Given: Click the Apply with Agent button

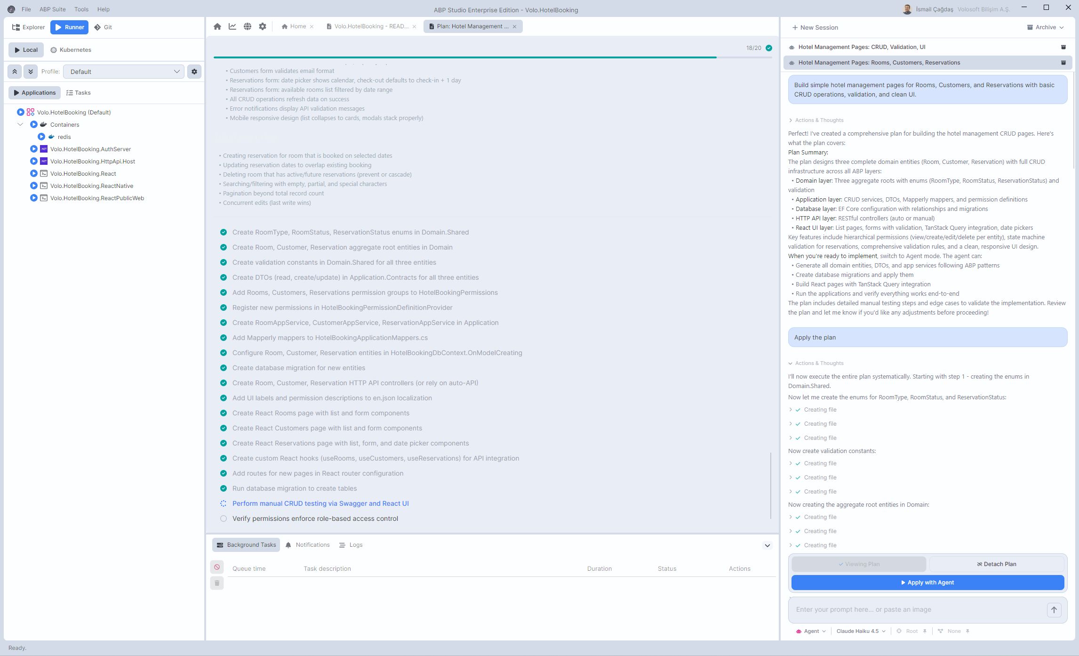Looking at the screenshot, I should [x=927, y=583].
